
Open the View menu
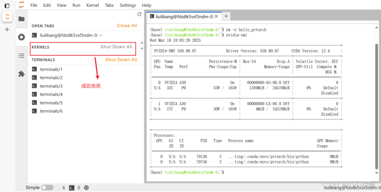[62, 5]
